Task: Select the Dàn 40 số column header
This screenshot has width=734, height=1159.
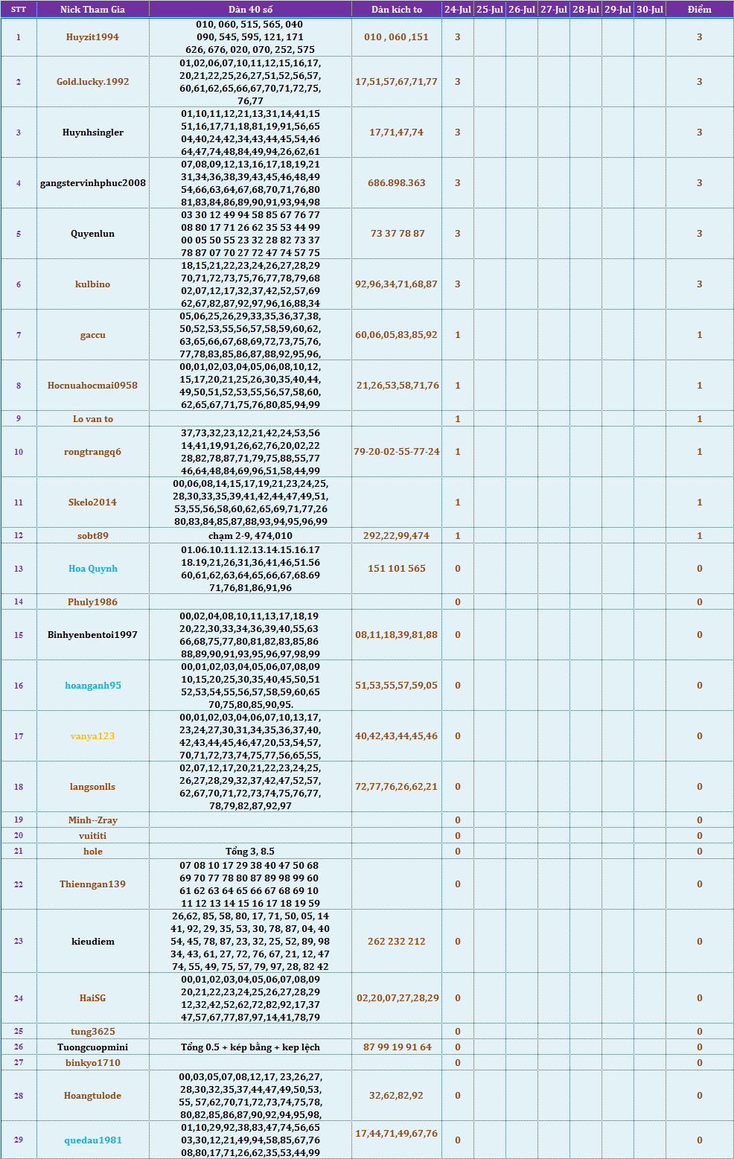Action: pos(250,10)
